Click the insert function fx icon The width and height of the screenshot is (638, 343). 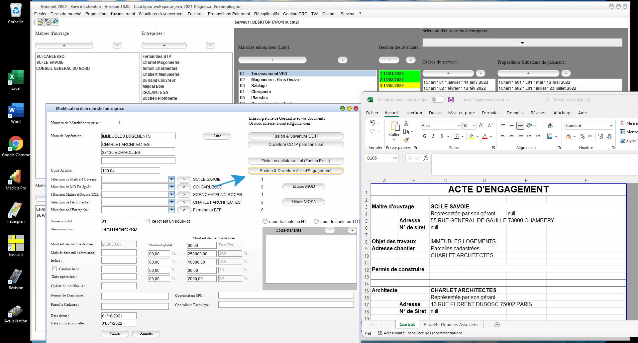click(x=426, y=158)
